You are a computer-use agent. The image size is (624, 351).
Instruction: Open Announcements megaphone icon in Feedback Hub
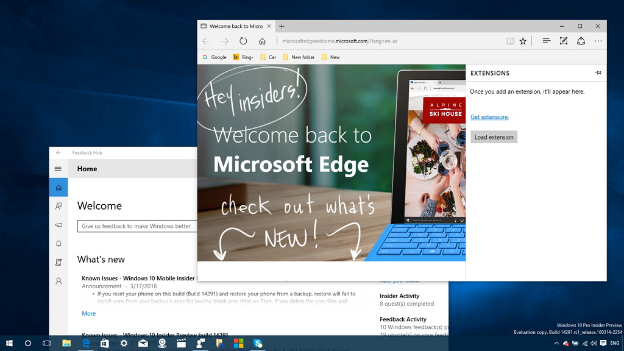click(58, 225)
